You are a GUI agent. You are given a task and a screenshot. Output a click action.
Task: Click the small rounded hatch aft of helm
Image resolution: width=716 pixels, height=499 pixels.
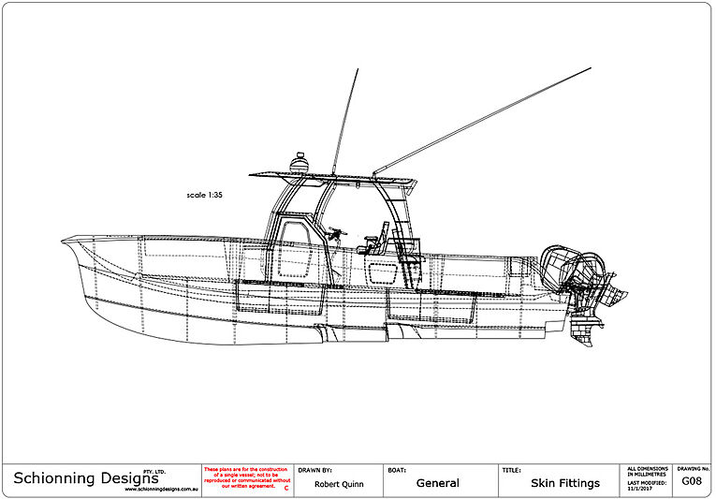pyautogui.click(x=383, y=272)
